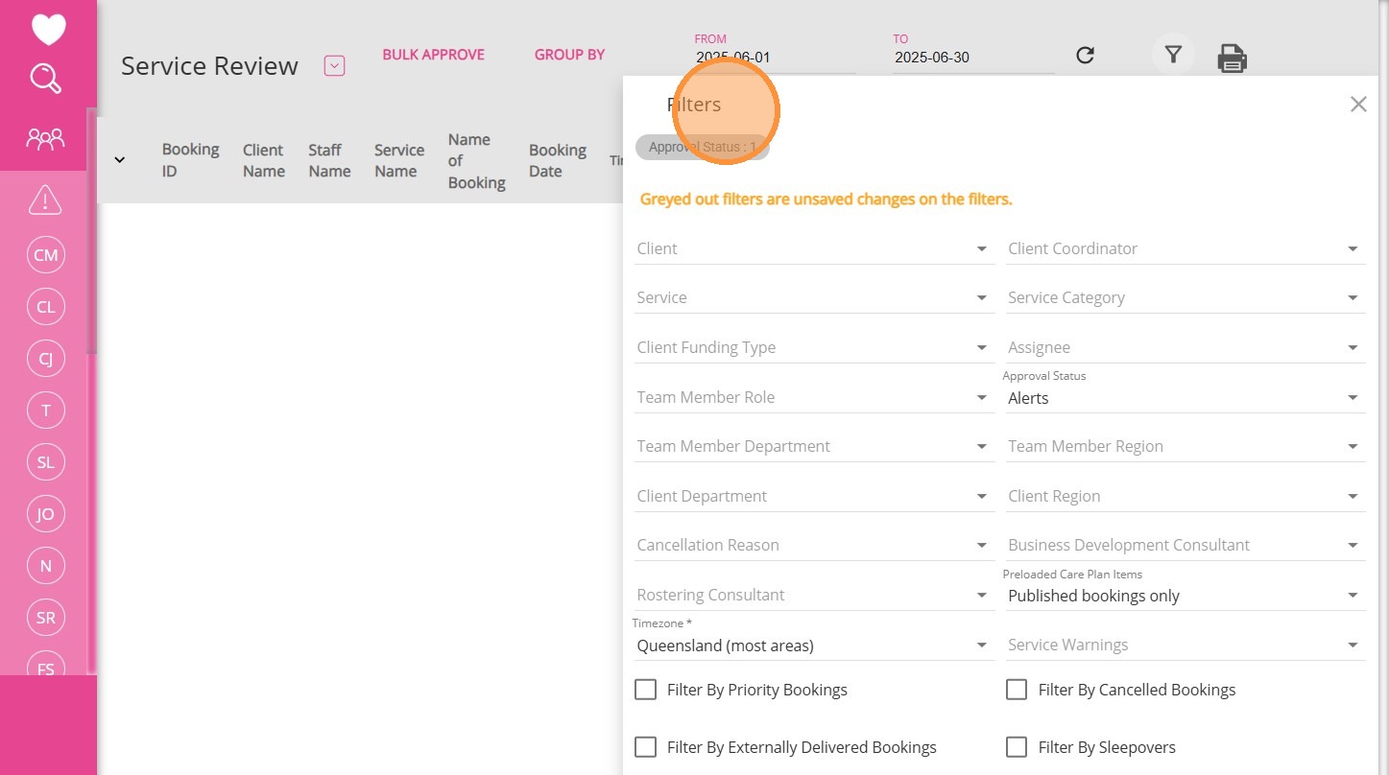Image resolution: width=1389 pixels, height=775 pixels.
Task: Open the Timezone dropdown
Action: (812, 646)
